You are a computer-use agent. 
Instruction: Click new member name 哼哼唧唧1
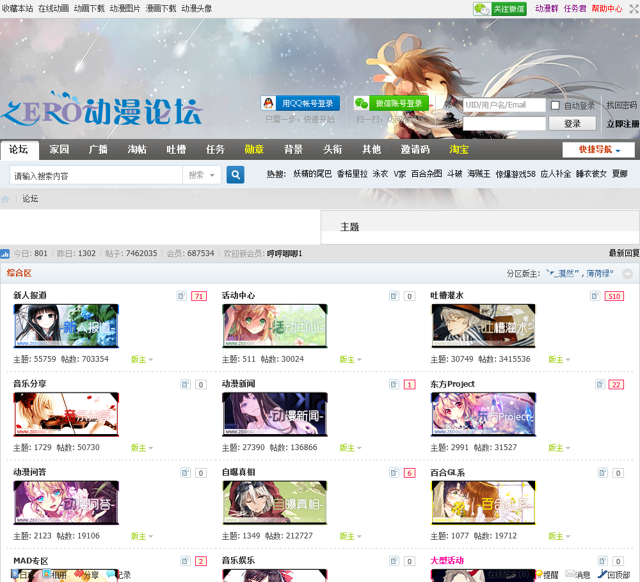pyautogui.click(x=285, y=254)
